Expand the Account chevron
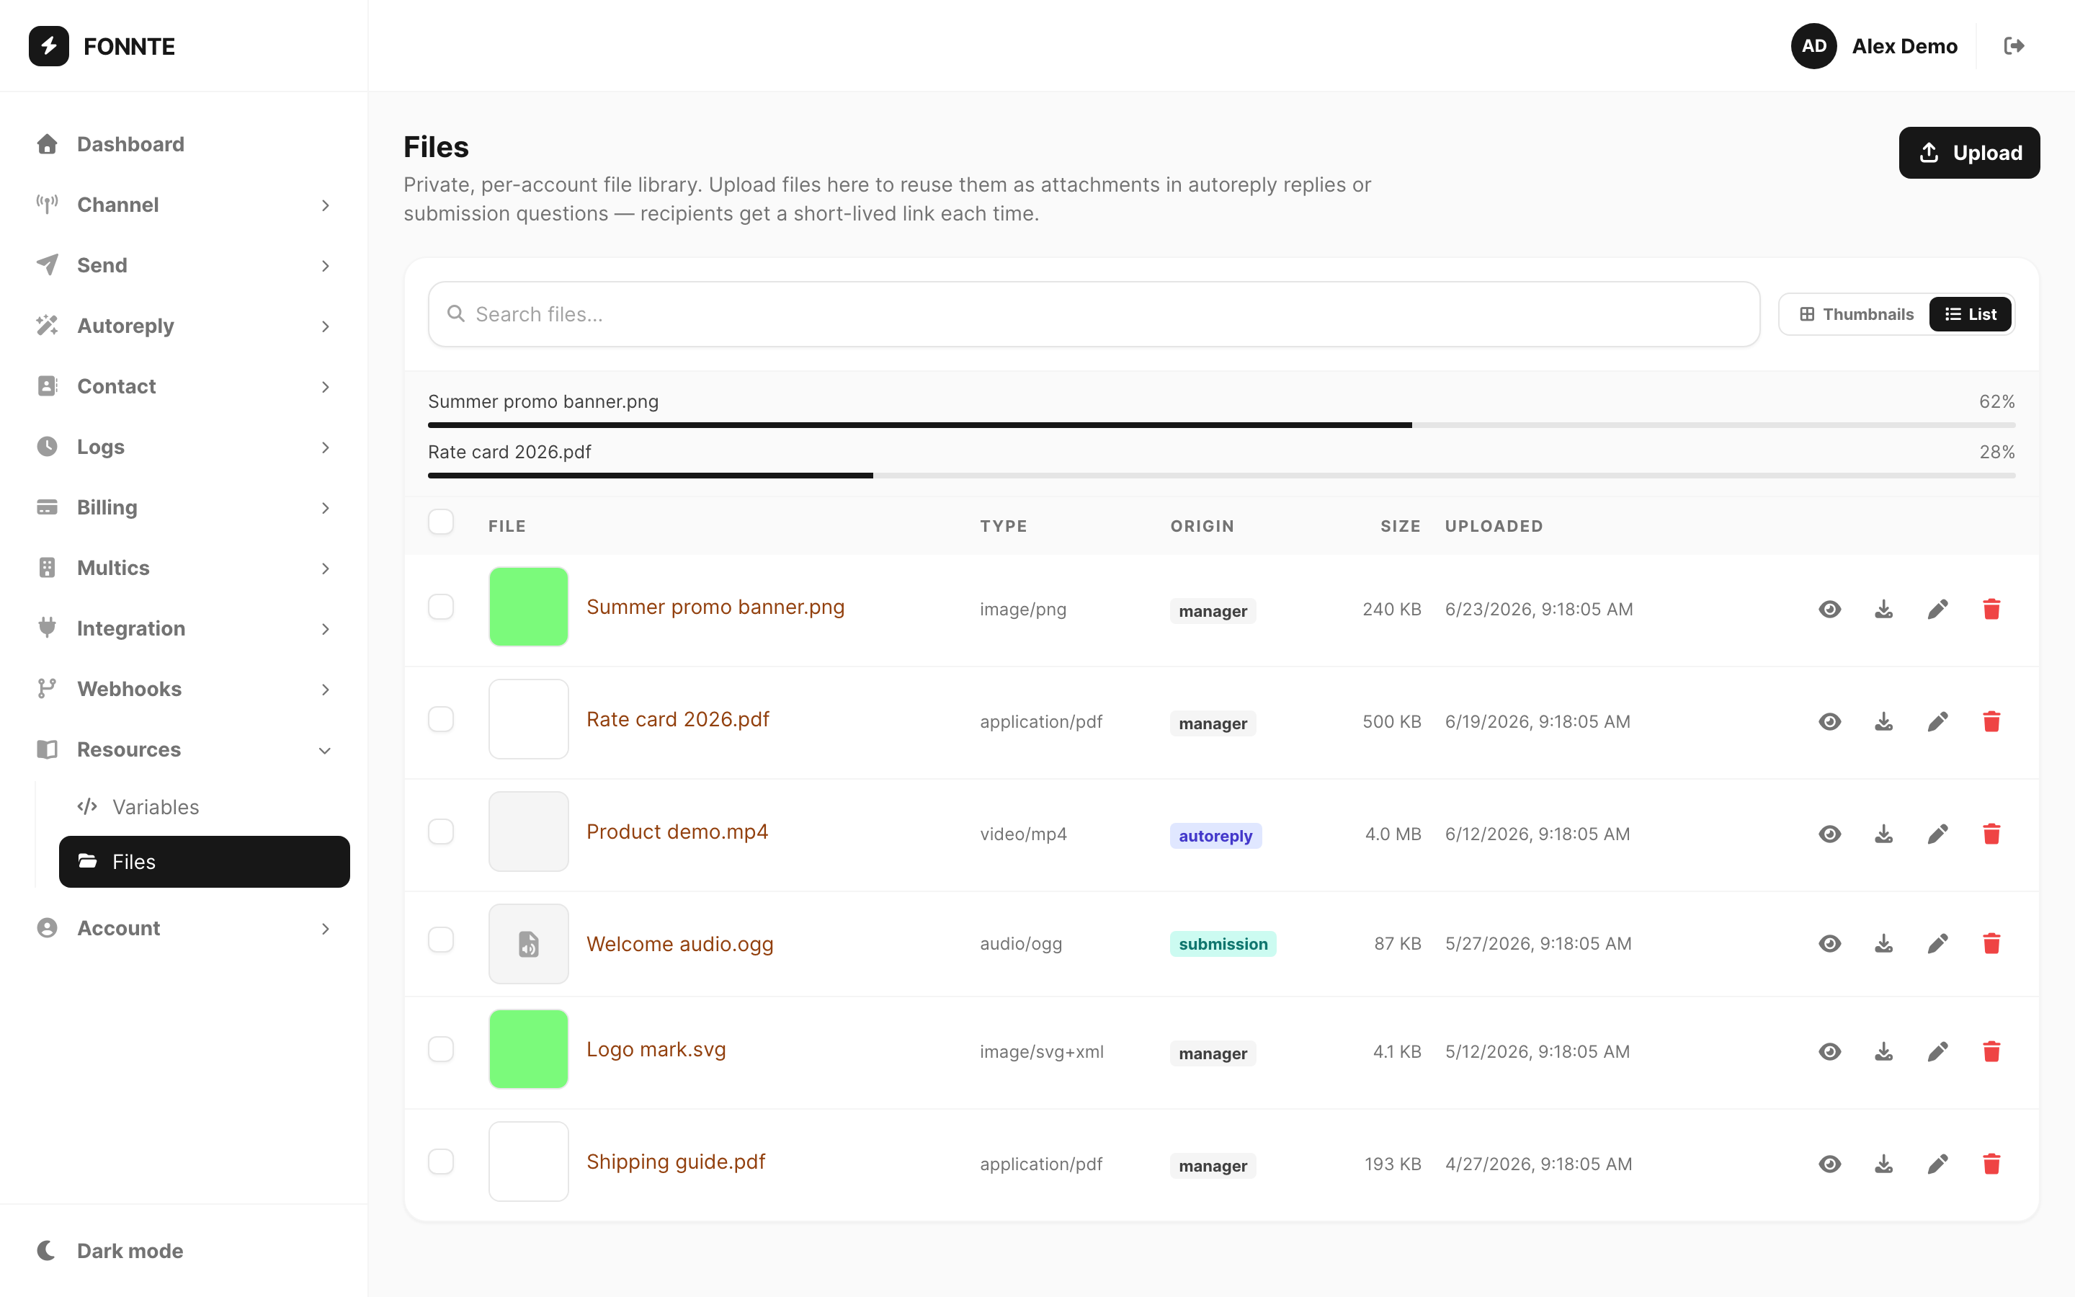Viewport: 2075px width, 1297px height. (325, 928)
